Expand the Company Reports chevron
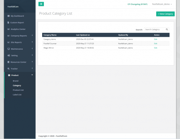This screenshot has height=139, width=180. [32, 35]
